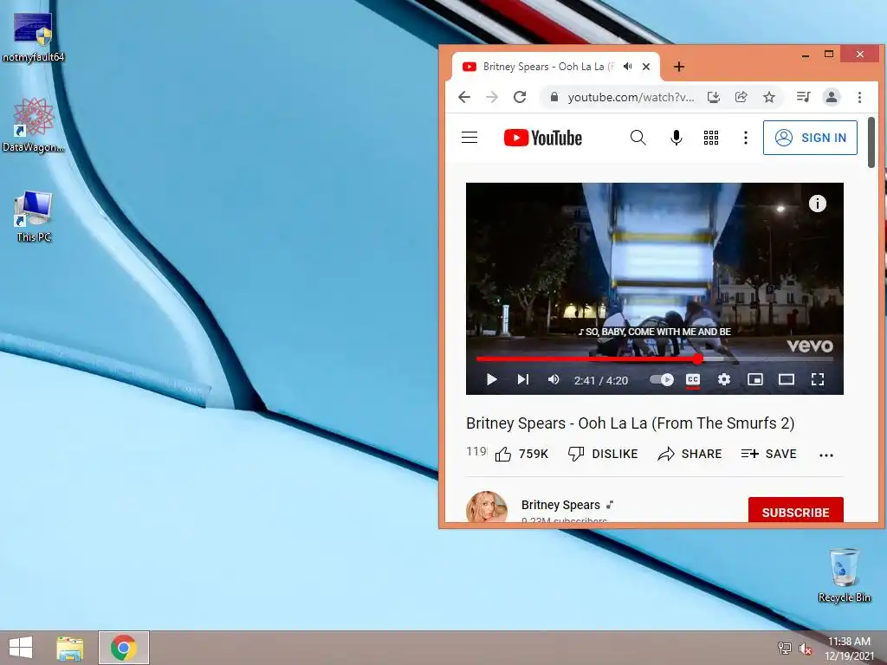
Task: Go forward in Chrome
Action: 492,97
